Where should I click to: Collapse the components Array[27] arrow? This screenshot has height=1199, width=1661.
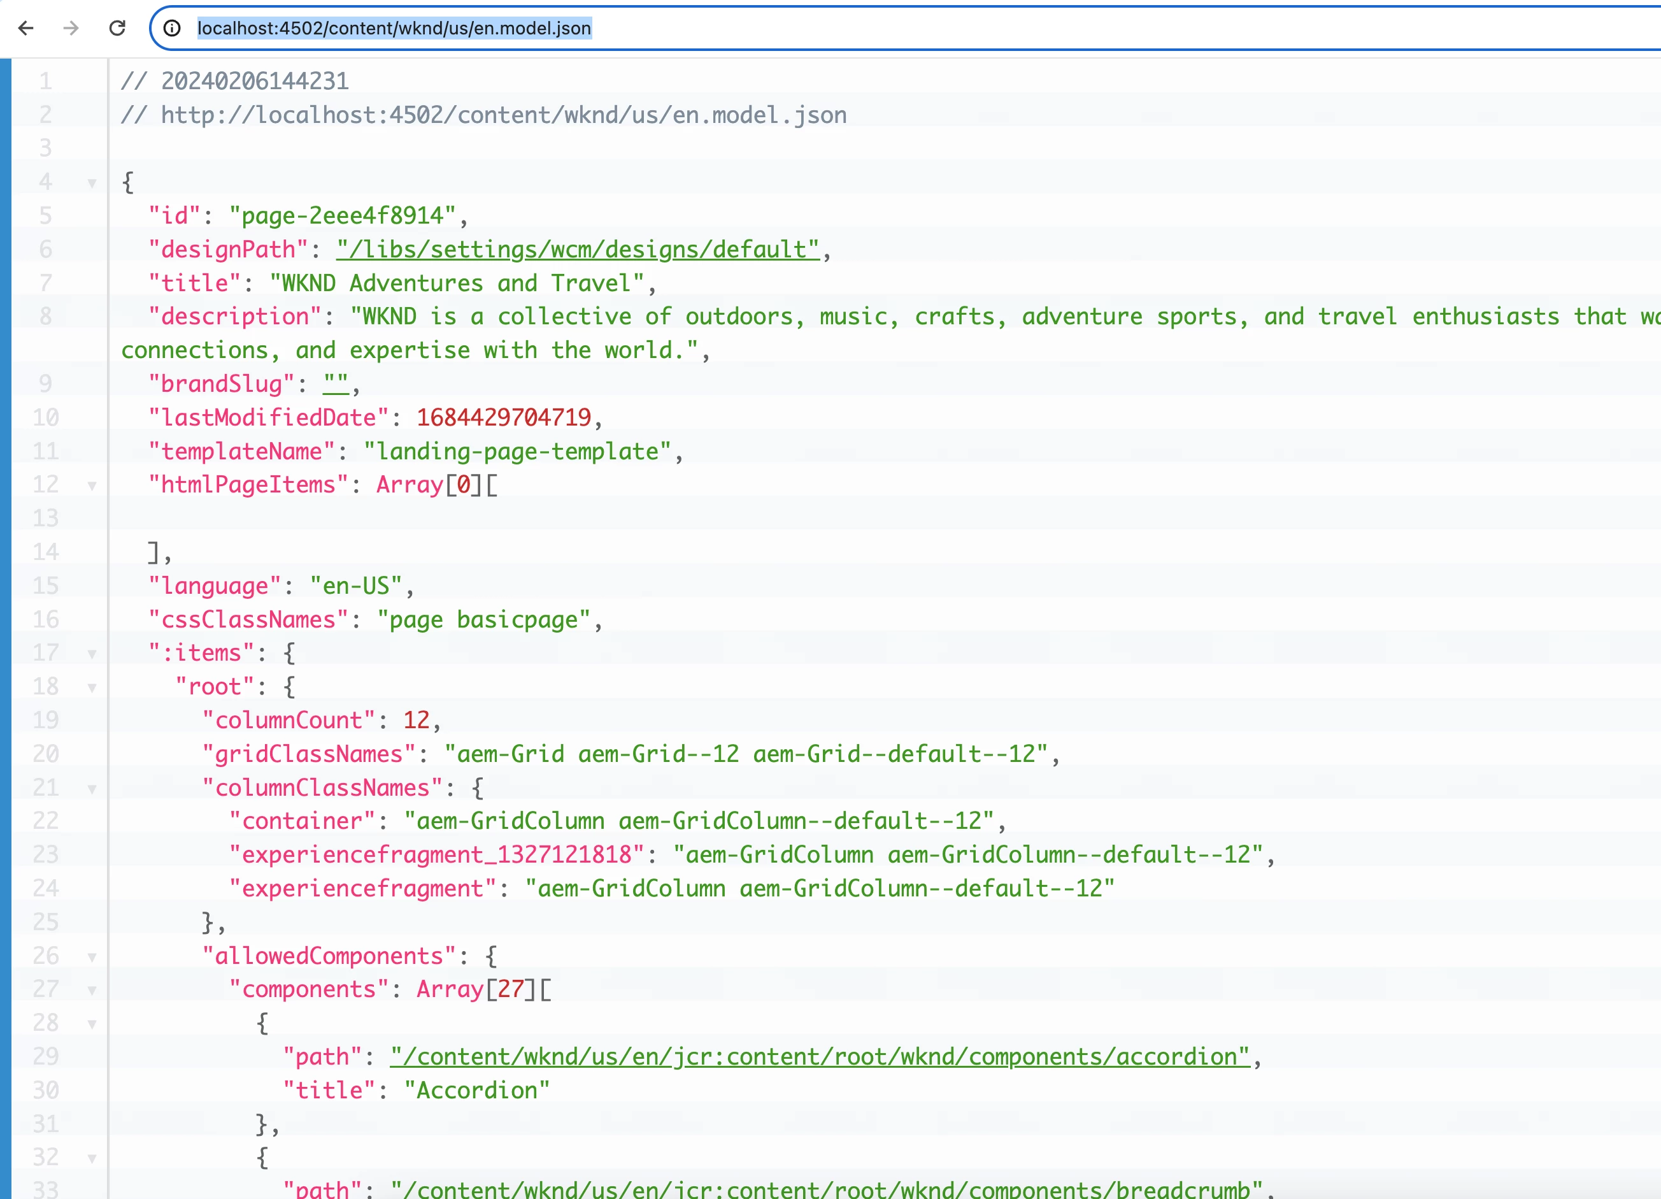click(x=92, y=990)
